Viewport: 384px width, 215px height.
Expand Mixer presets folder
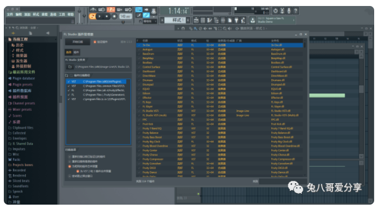click(22, 110)
